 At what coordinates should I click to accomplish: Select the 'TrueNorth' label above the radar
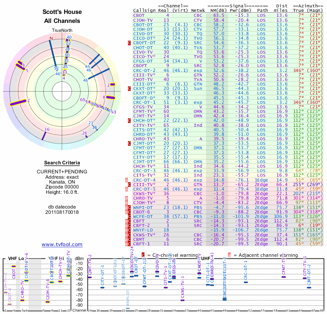point(62,31)
